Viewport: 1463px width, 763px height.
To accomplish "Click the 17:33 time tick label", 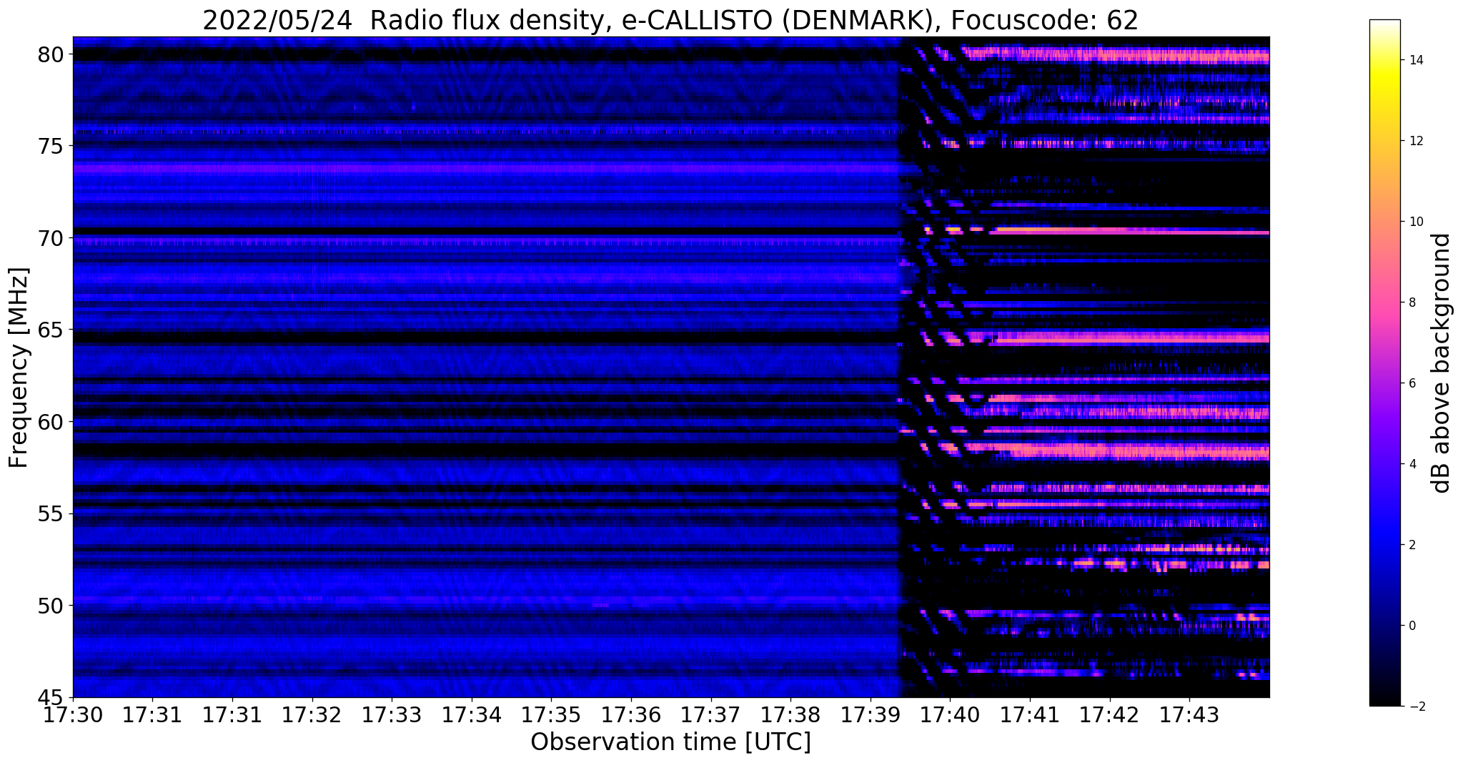I will (392, 715).
